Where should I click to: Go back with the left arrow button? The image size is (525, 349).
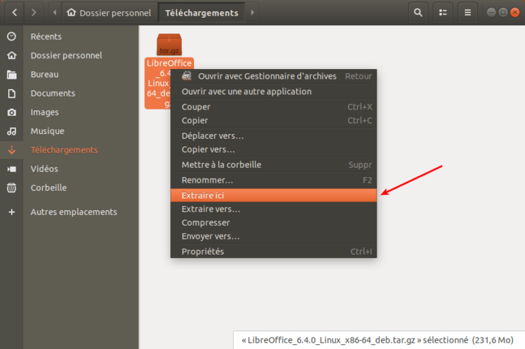coord(14,12)
